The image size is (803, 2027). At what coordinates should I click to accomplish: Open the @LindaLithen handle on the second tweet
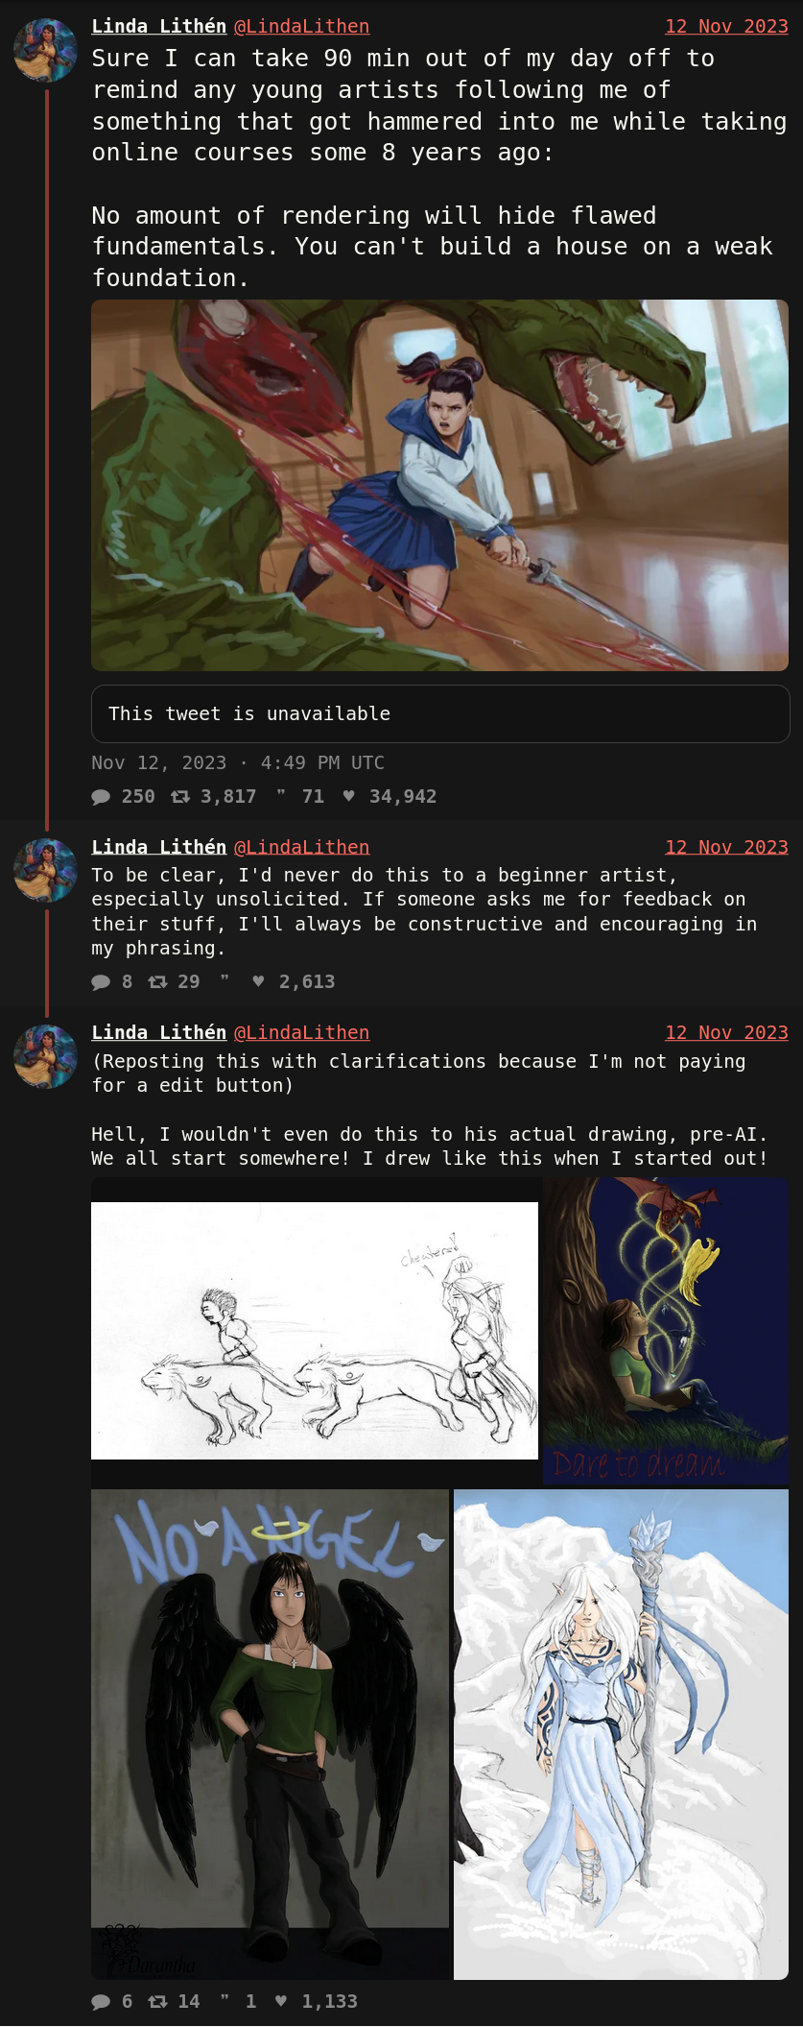[x=301, y=847]
